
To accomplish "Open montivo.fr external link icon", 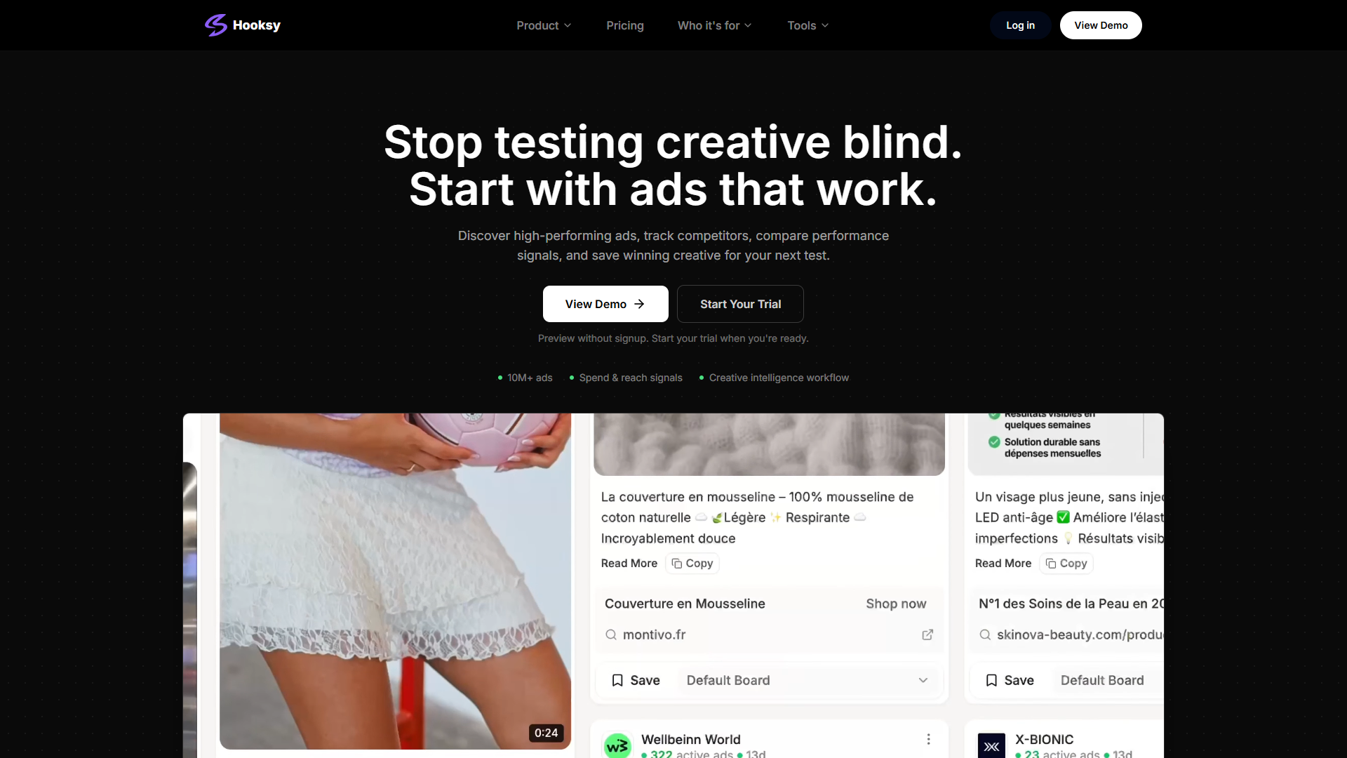I will click(x=927, y=634).
